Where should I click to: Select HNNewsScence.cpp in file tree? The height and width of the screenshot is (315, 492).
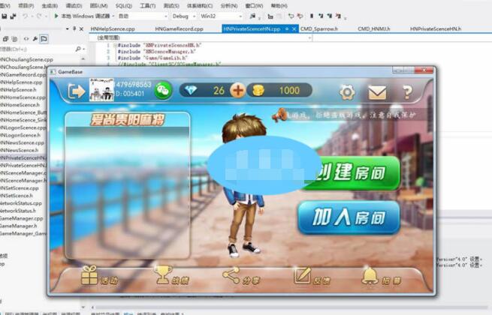(22, 143)
